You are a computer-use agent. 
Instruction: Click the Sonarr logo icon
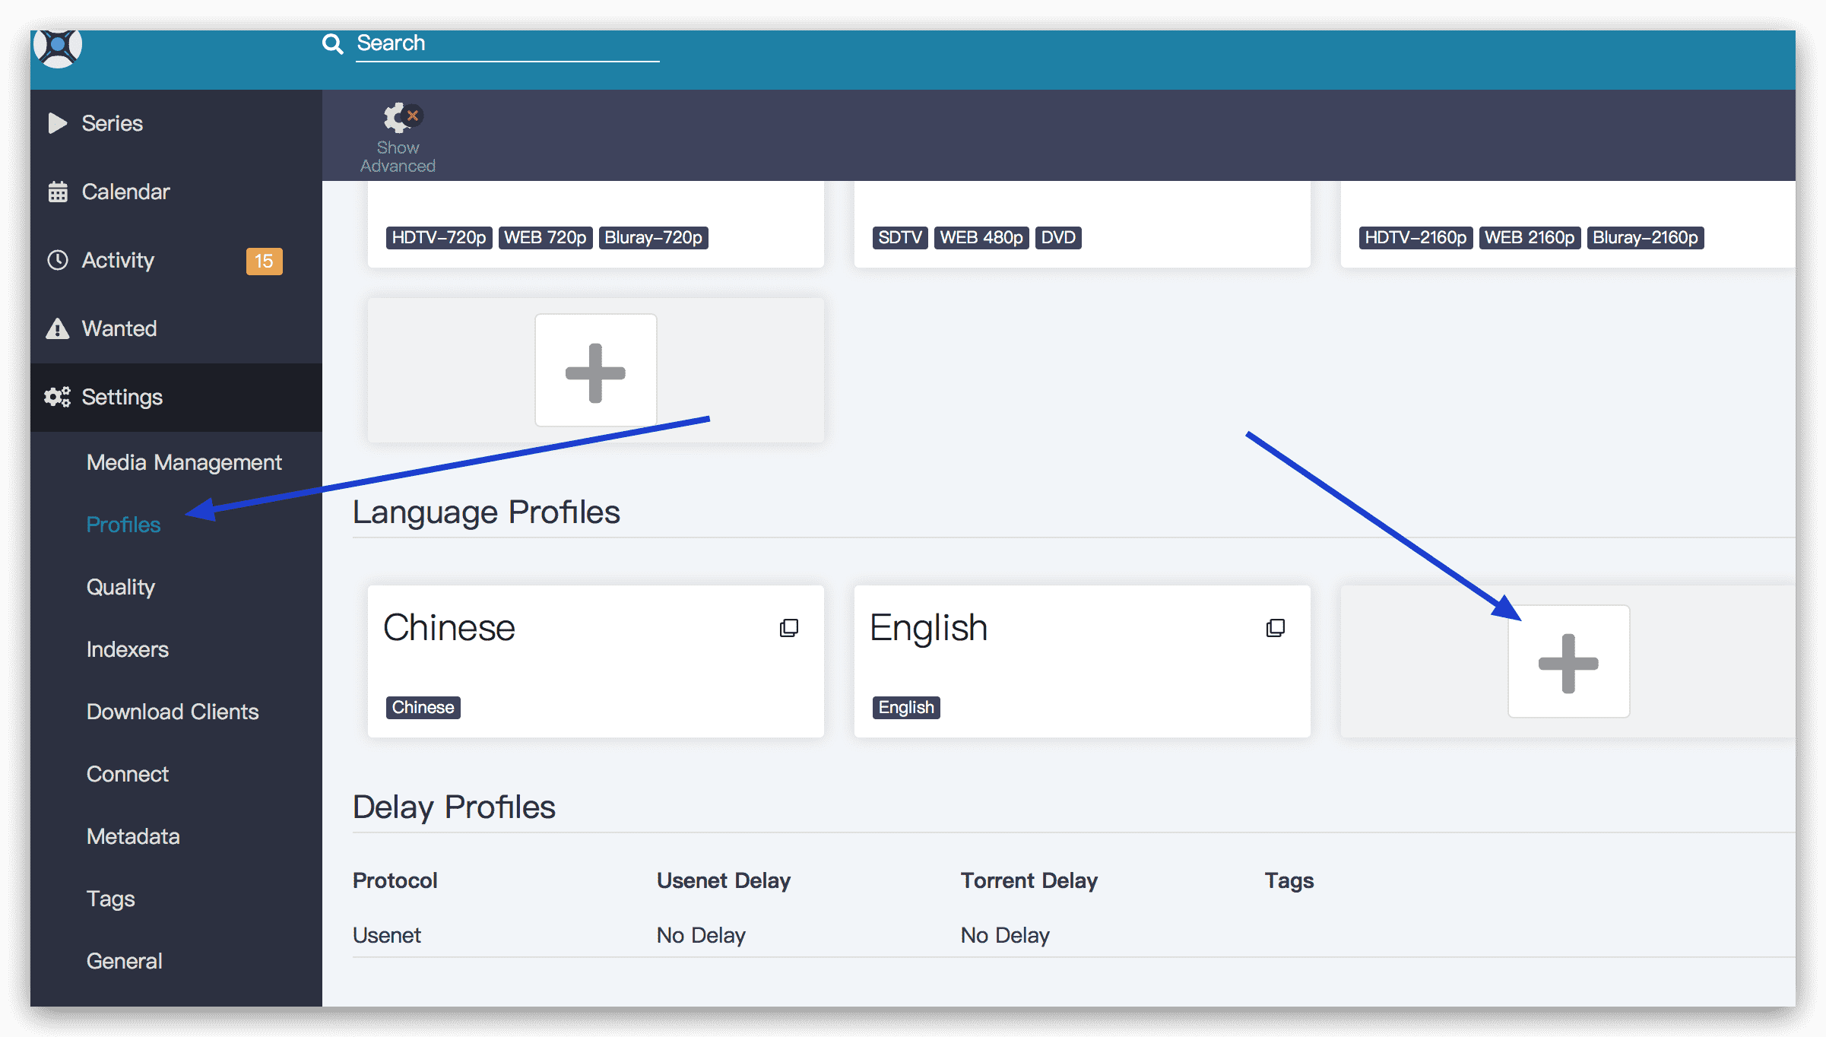58,47
